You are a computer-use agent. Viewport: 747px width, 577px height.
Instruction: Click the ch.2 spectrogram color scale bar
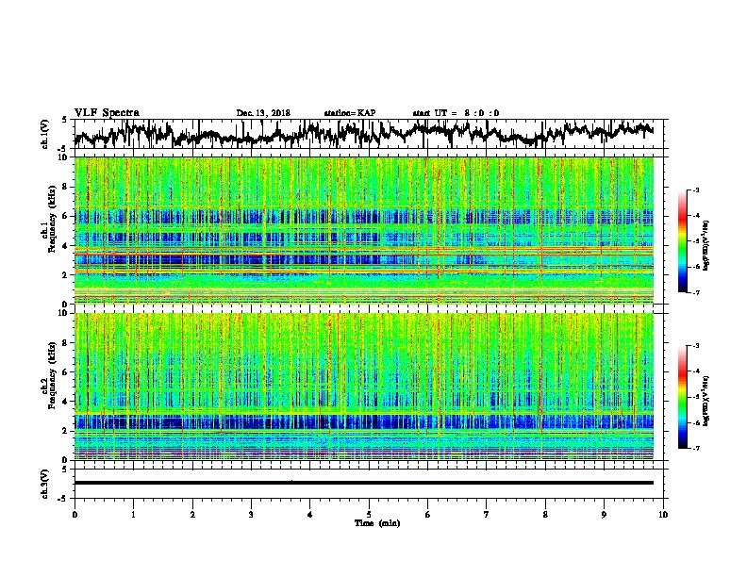[682, 397]
